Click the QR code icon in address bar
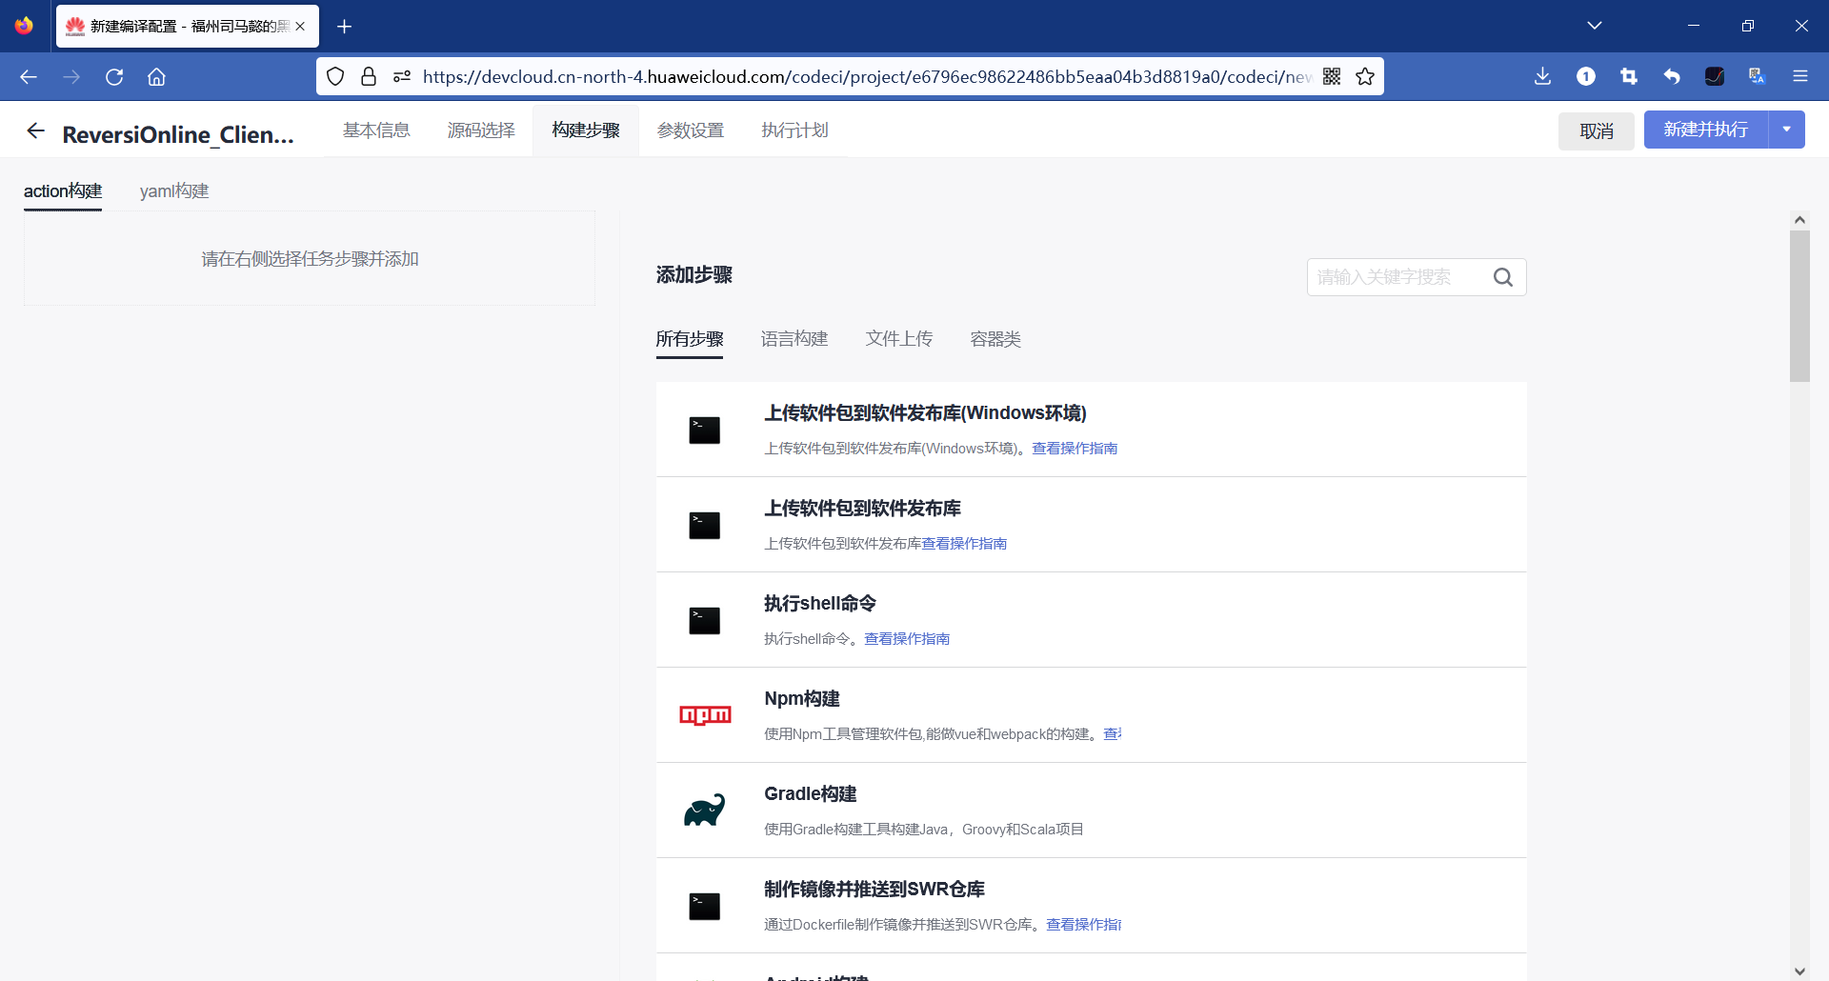Image resolution: width=1829 pixels, height=981 pixels. (x=1333, y=76)
